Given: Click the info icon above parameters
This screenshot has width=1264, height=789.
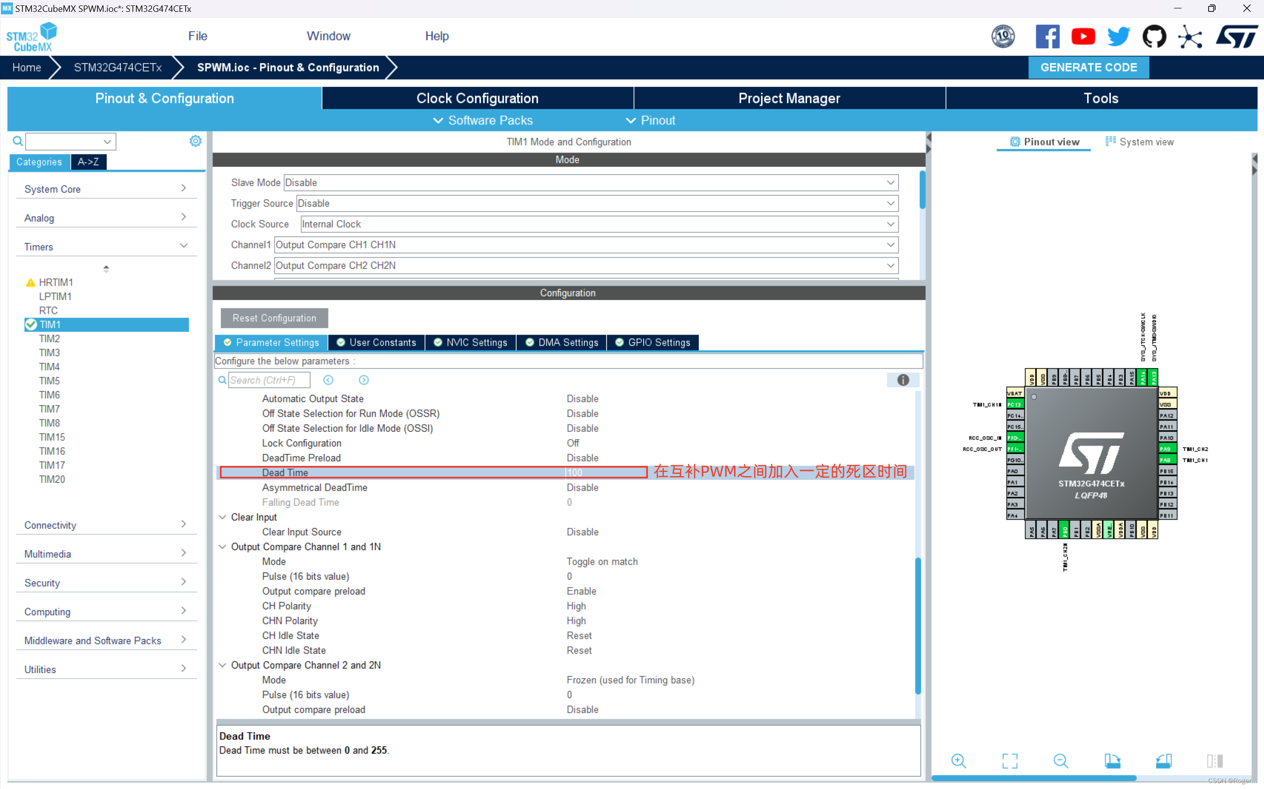Looking at the screenshot, I should [902, 380].
